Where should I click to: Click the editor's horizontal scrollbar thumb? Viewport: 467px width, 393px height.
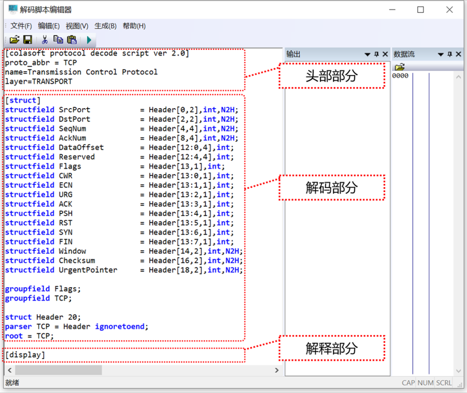[58, 370]
